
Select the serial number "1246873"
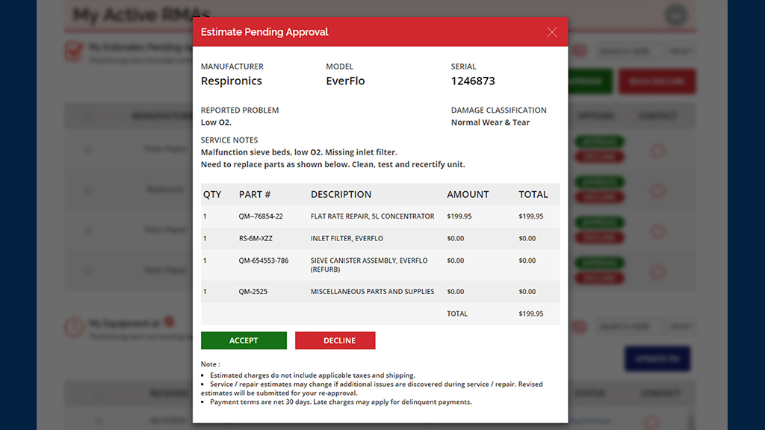coord(473,81)
